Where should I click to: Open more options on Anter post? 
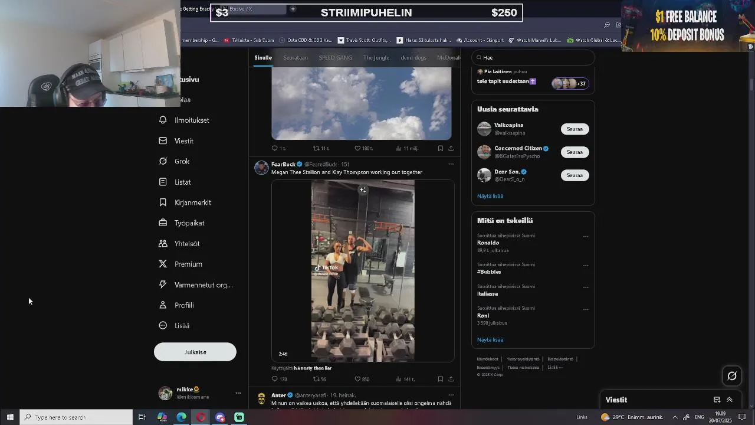pyautogui.click(x=451, y=395)
